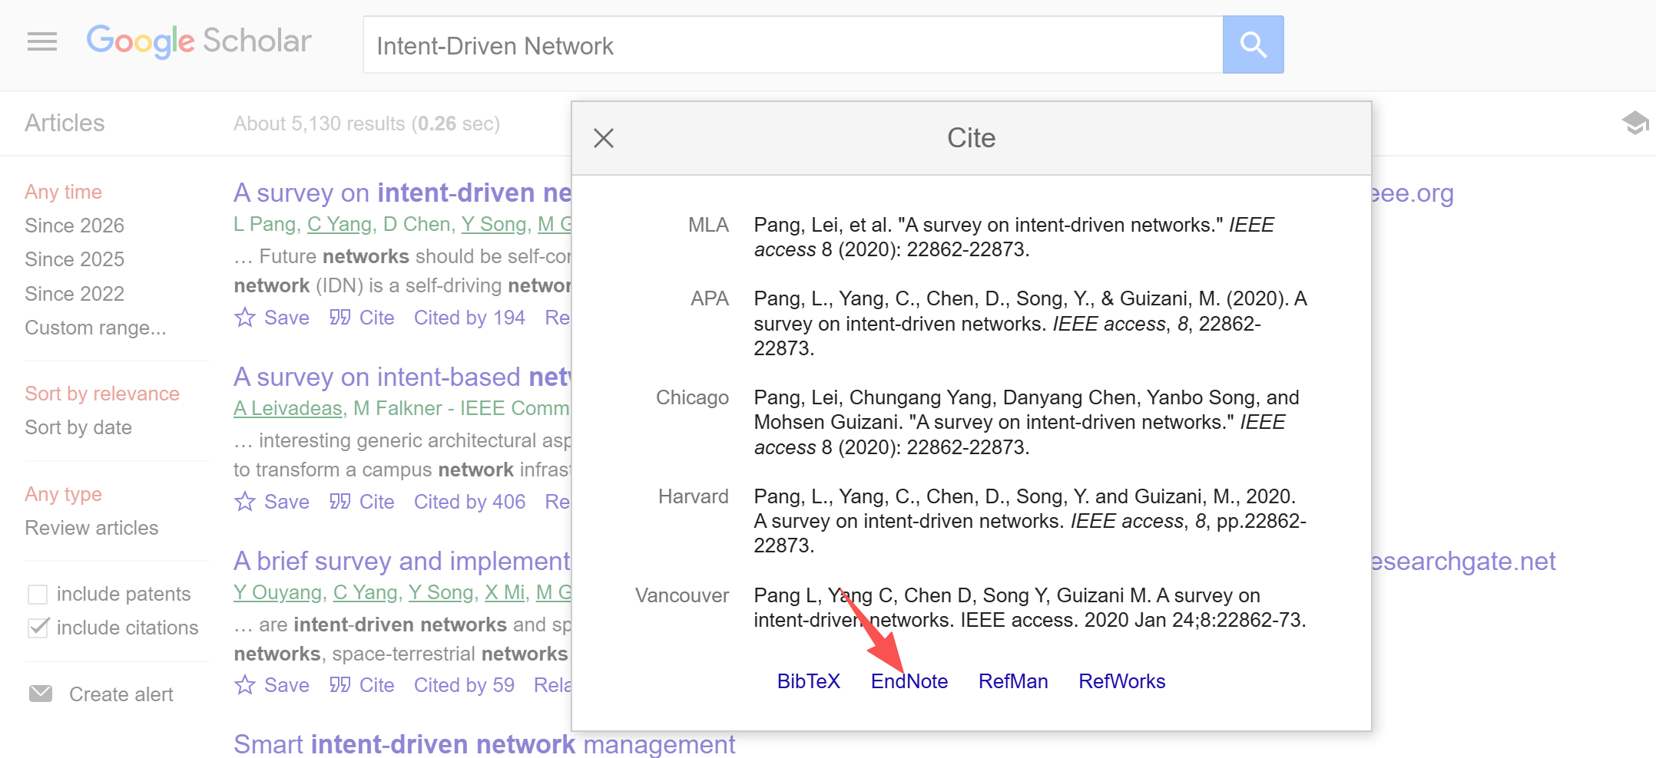Image resolution: width=1656 pixels, height=758 pixels.
Task: Close the Cite dialog with the X
Action: [604, 138]
